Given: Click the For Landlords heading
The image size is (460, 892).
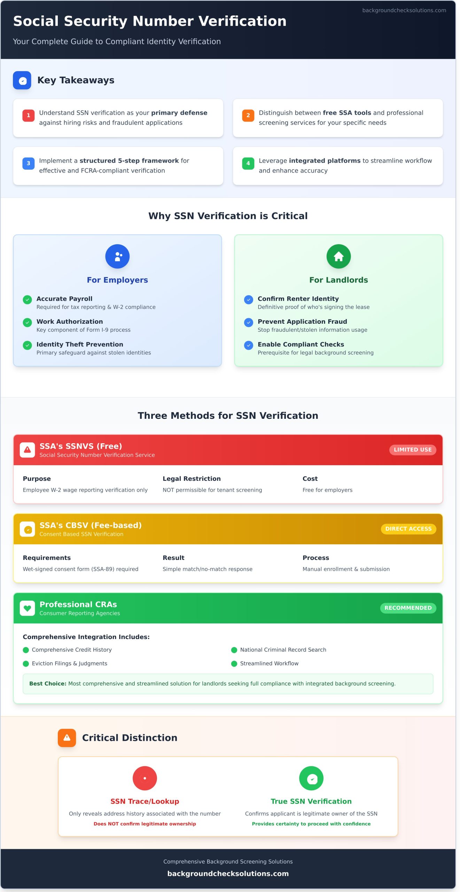Looking at the screenshot, I should [x=338, y=280].
